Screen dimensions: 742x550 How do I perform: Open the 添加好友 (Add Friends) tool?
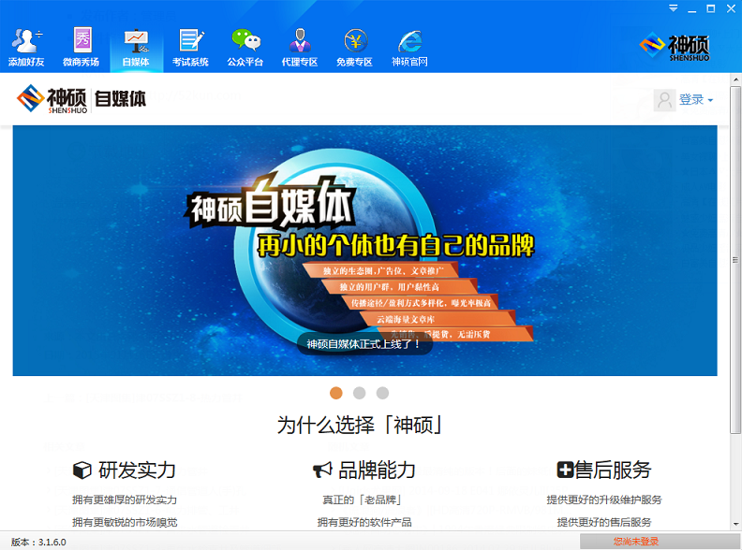coord(26,47)
